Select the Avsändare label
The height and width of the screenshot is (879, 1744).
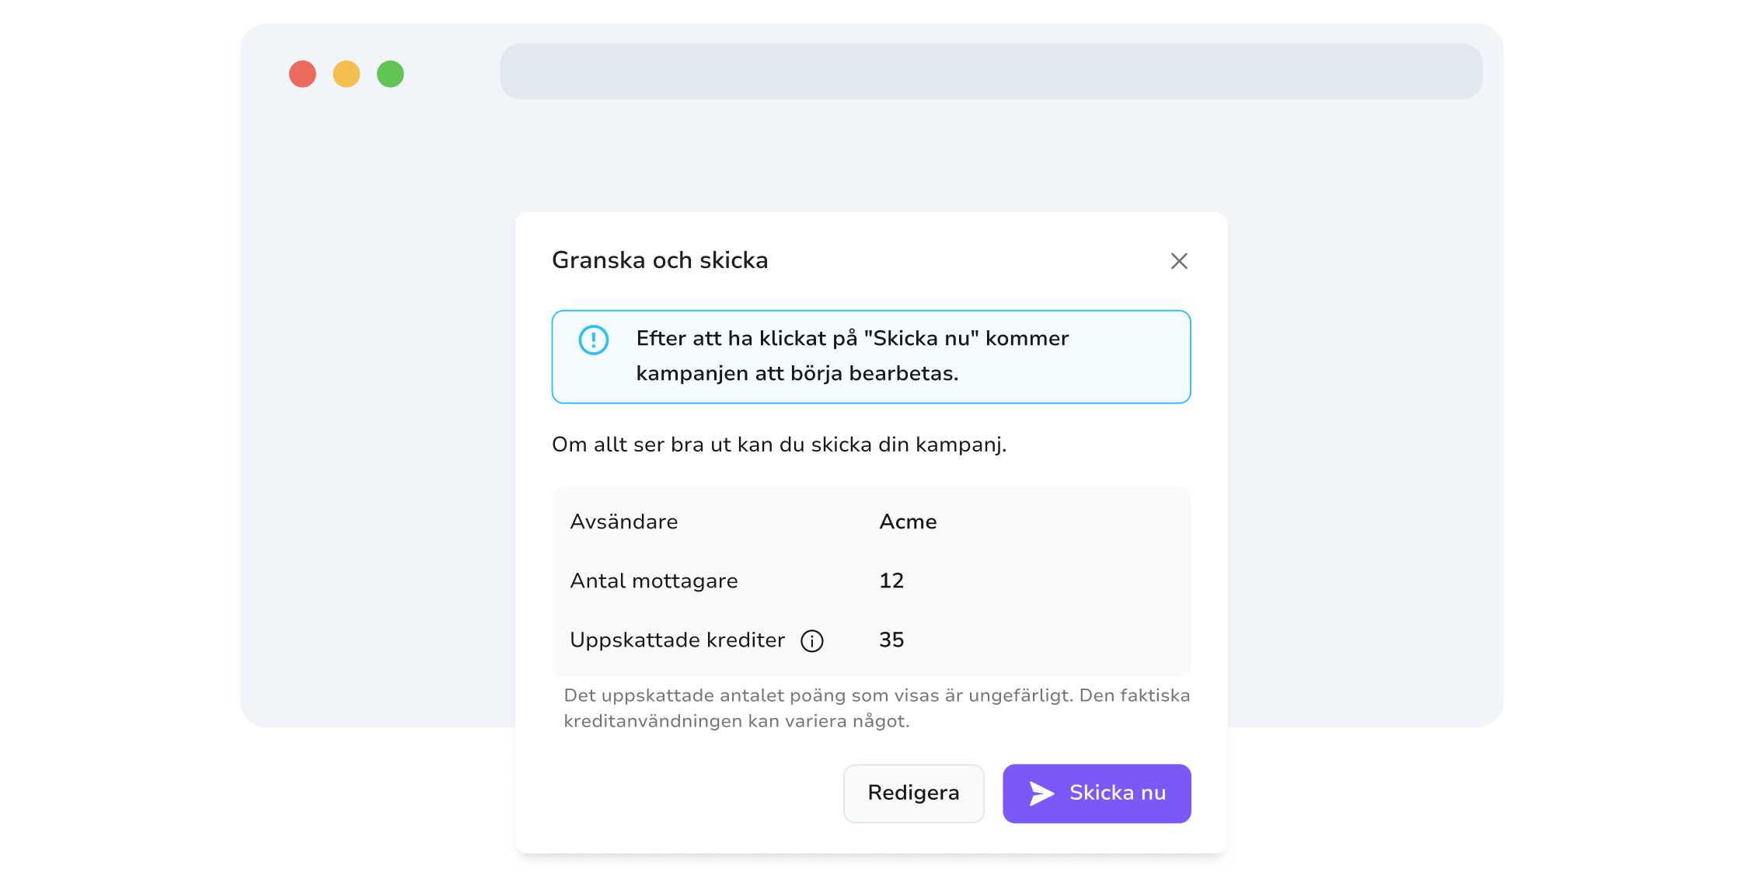pyautogui.click(x=624, y=521)
